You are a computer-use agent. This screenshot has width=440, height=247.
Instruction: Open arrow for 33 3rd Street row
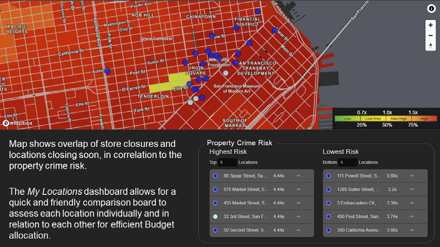298,217
